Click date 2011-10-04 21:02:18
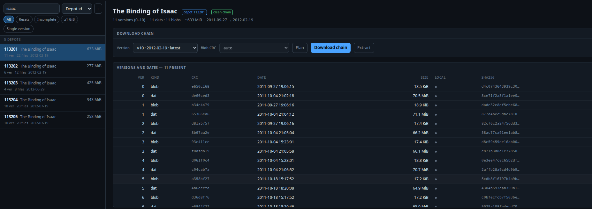The width and height of the screenshot is (592, 209). 276,96
